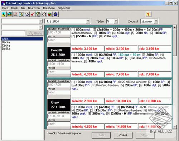Expand the second empty combo box on the left

41,27
